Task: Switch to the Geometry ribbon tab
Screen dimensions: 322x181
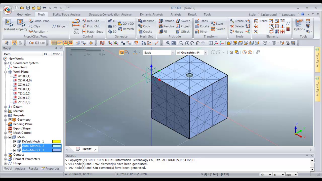Action: [x=24, y=14]
